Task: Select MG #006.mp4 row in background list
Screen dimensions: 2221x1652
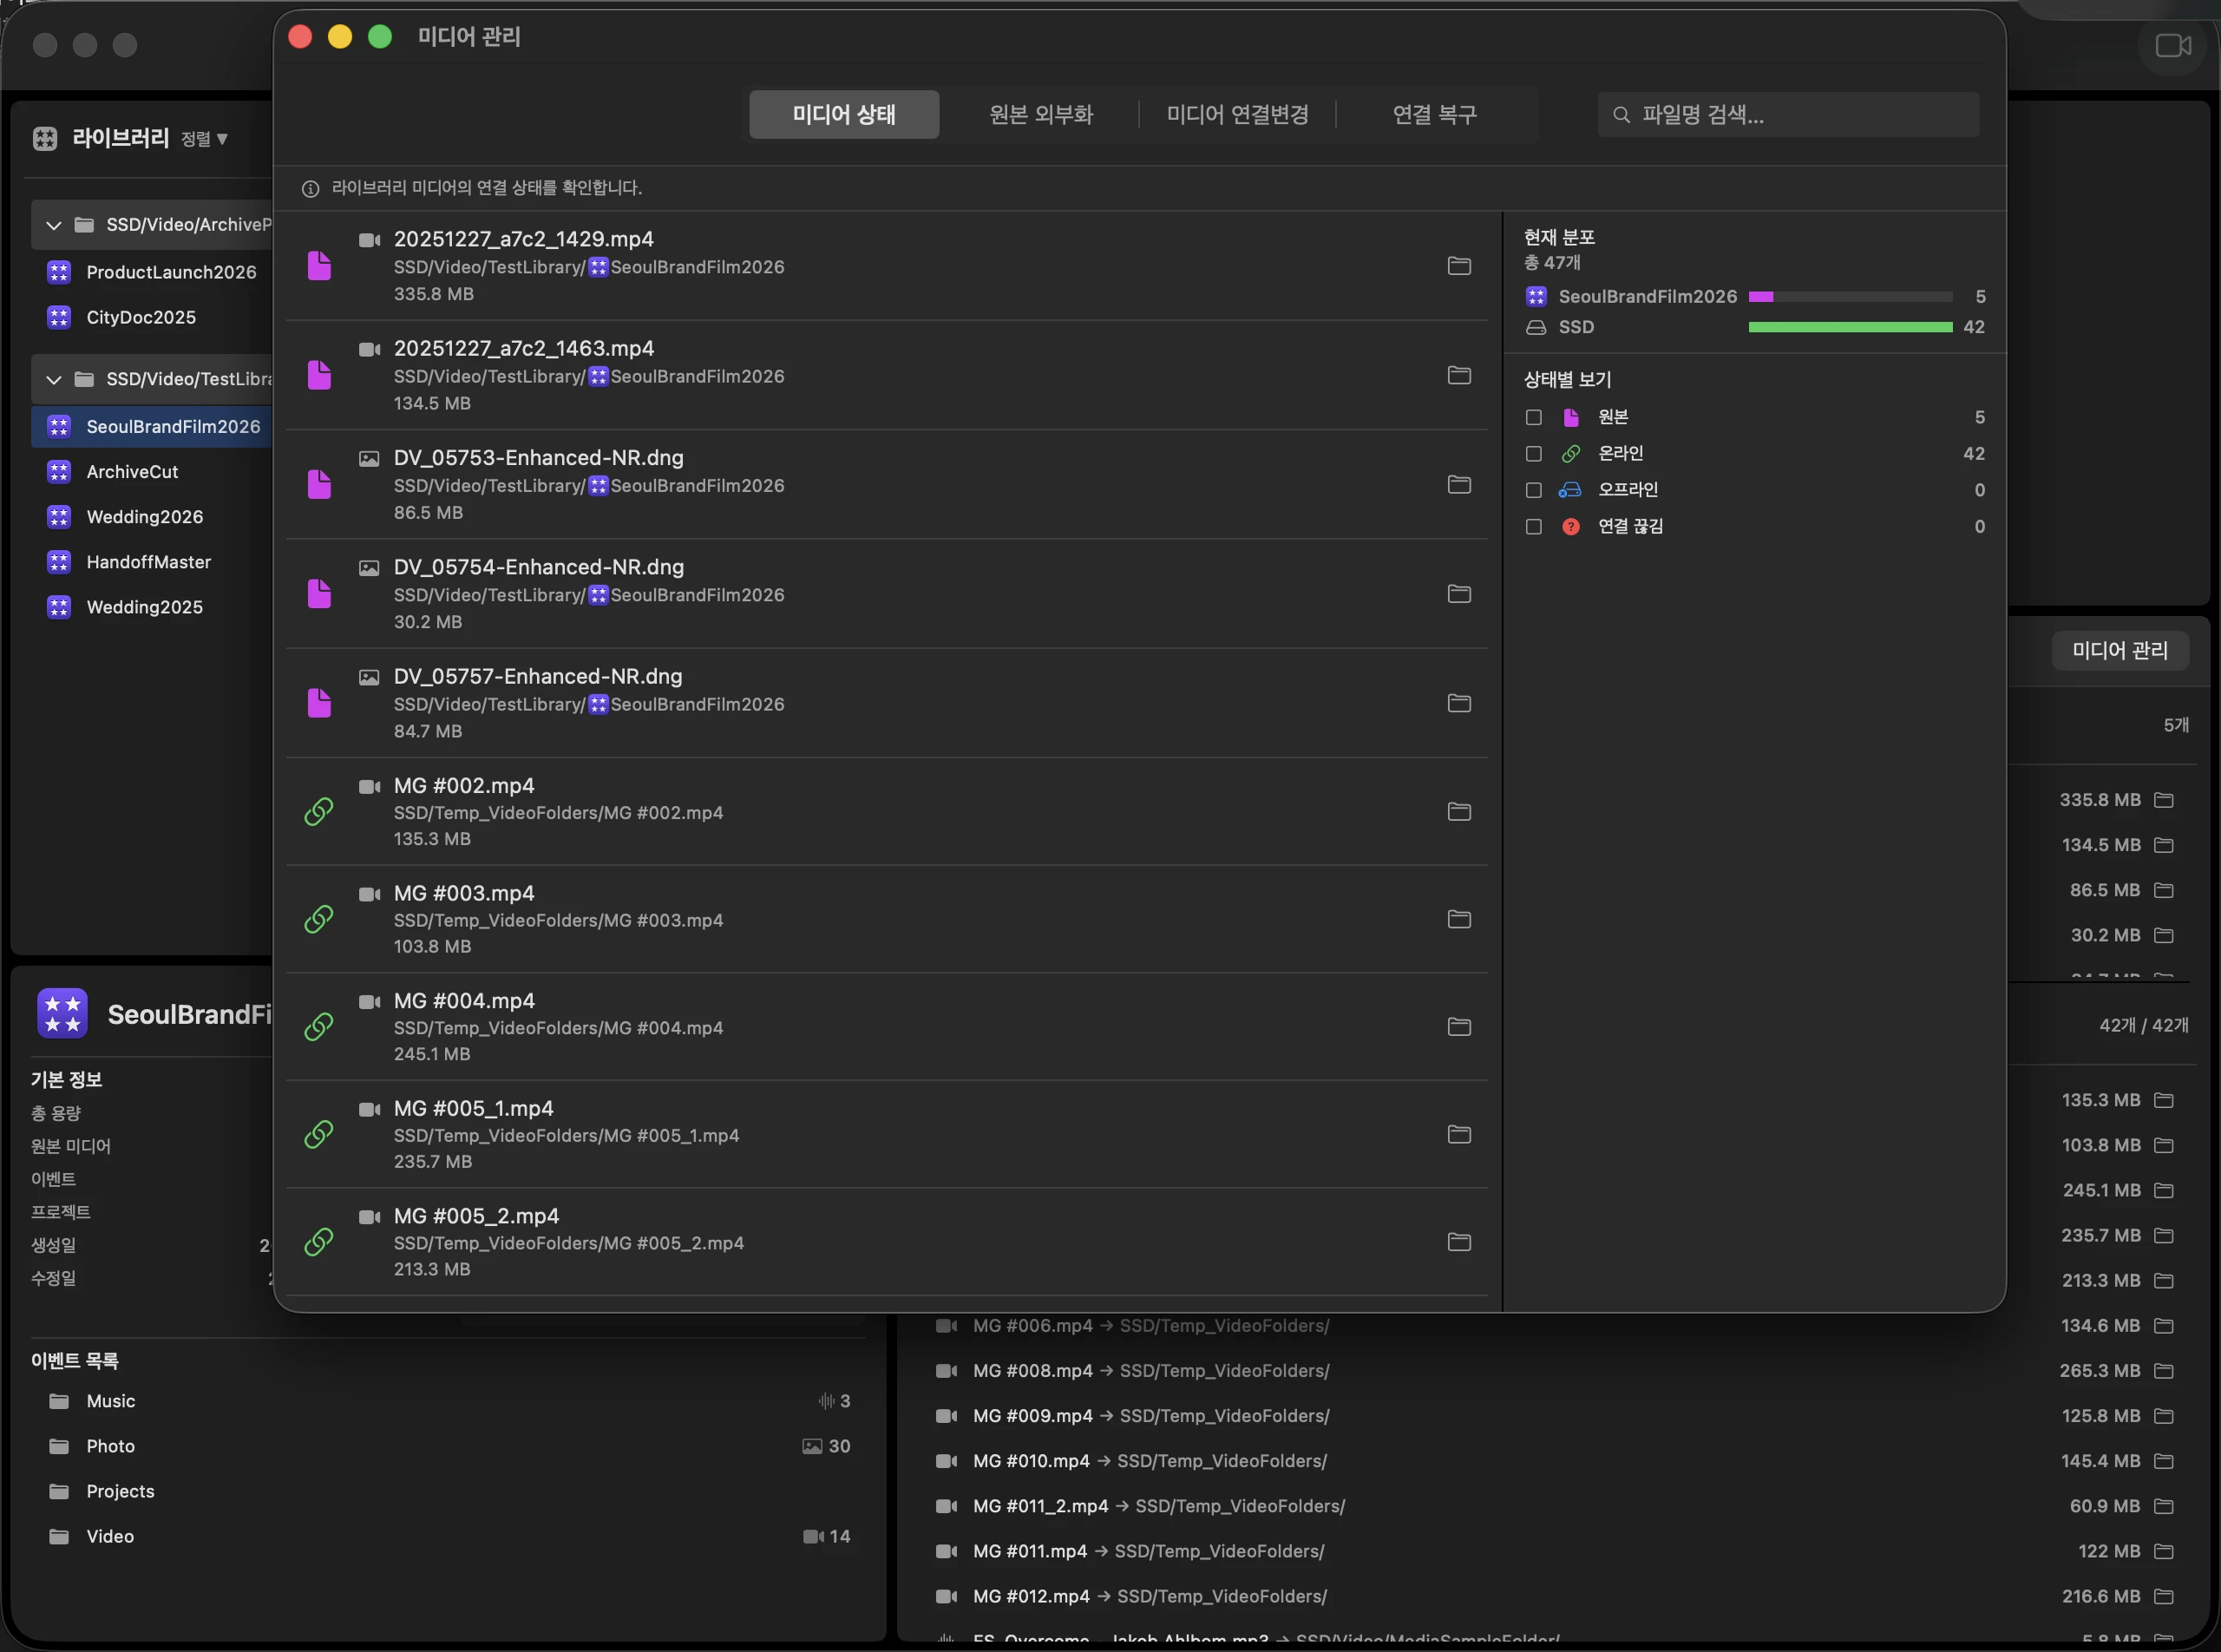Action: tap(1555, 1326)
